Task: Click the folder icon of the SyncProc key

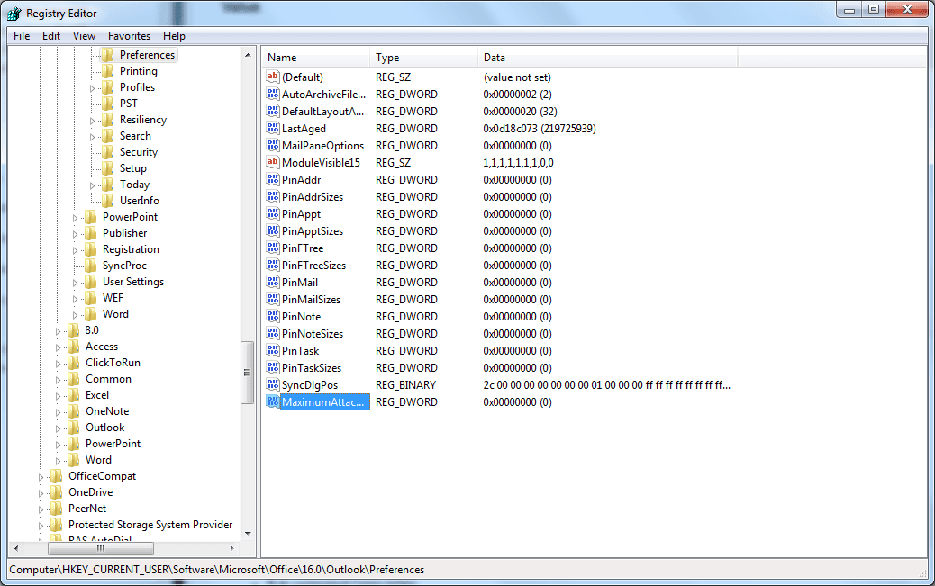Action: (x=91, y=266)
